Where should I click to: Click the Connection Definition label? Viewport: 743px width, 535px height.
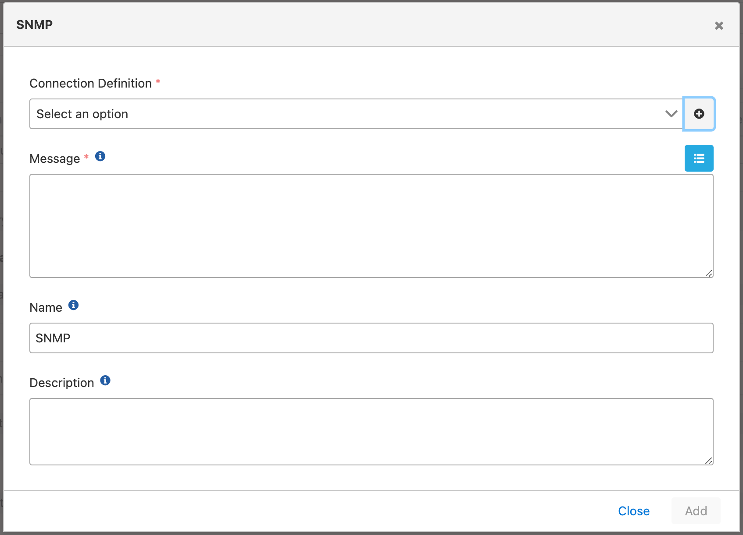click(x=90, y=83)
